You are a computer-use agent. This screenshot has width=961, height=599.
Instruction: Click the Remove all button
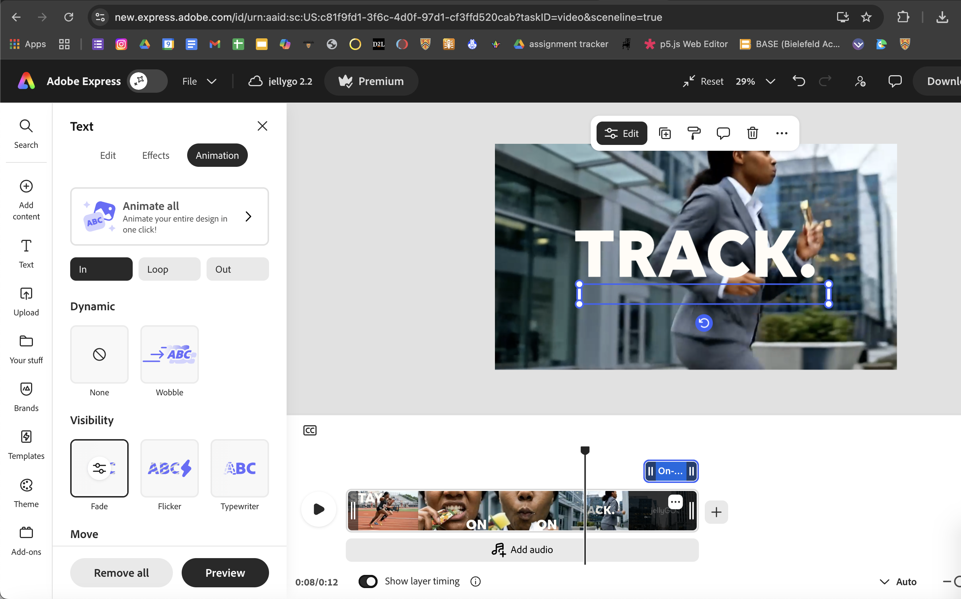pos(121,572)
